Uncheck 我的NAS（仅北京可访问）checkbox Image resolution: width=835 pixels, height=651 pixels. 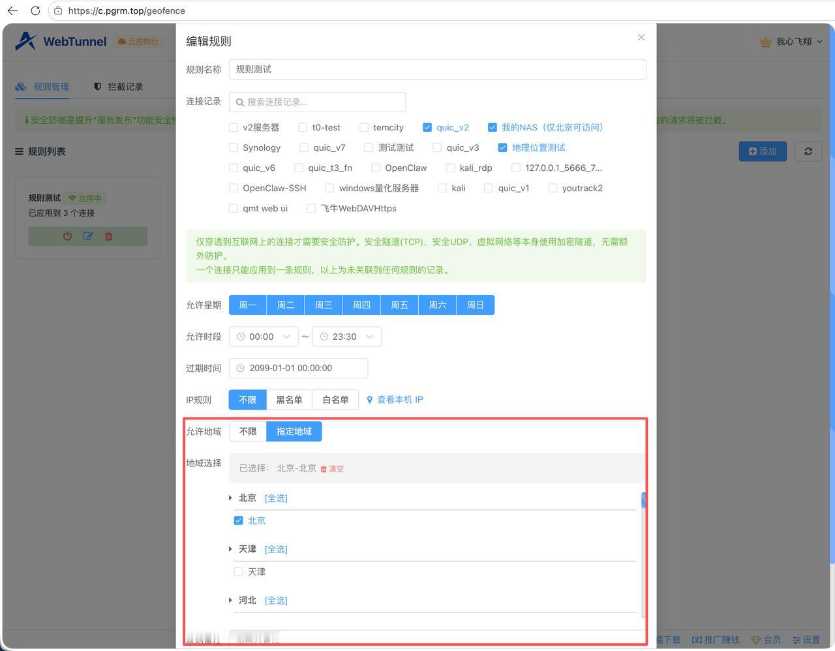[493, 127]
